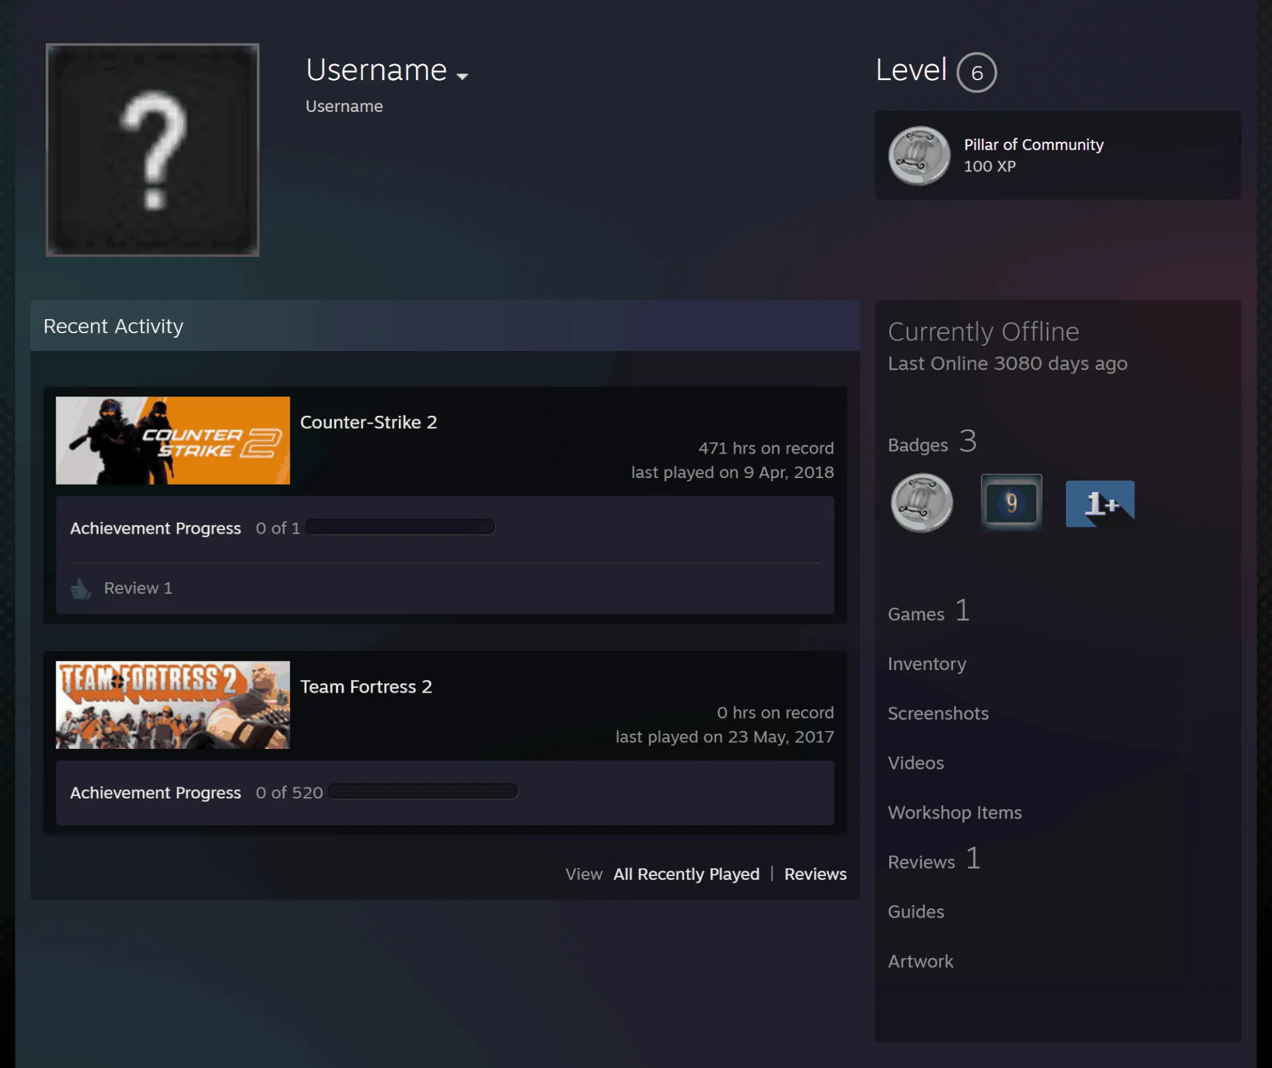Click the pillar badge icon under Badges

click(922, 503)
